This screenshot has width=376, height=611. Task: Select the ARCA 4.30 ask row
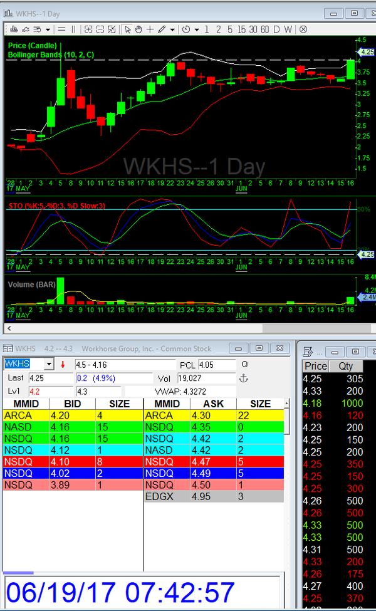coord(213,415)
